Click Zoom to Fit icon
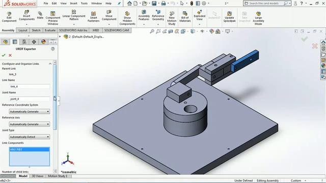This screenshot has width=326, height=183. 152,32
